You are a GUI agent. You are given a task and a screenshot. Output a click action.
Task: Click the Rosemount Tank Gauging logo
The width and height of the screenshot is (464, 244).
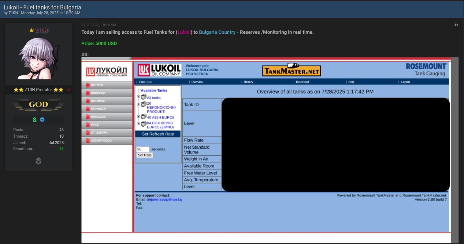[x=426, y=70]
